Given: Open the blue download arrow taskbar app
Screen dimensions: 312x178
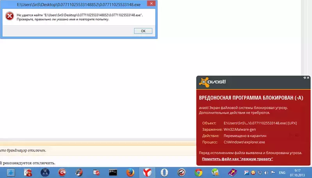Looking at the screenshot, I should click(11, 173).
